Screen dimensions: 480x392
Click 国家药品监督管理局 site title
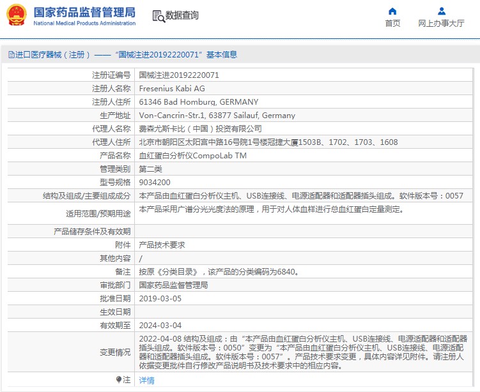[84, 13]
